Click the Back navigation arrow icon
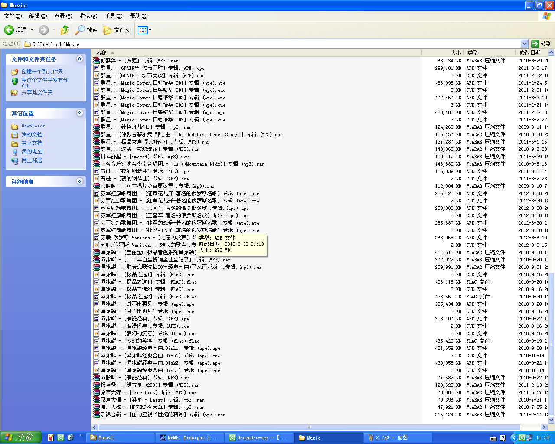This screenshot has height=444, width=555. (9, 30)
